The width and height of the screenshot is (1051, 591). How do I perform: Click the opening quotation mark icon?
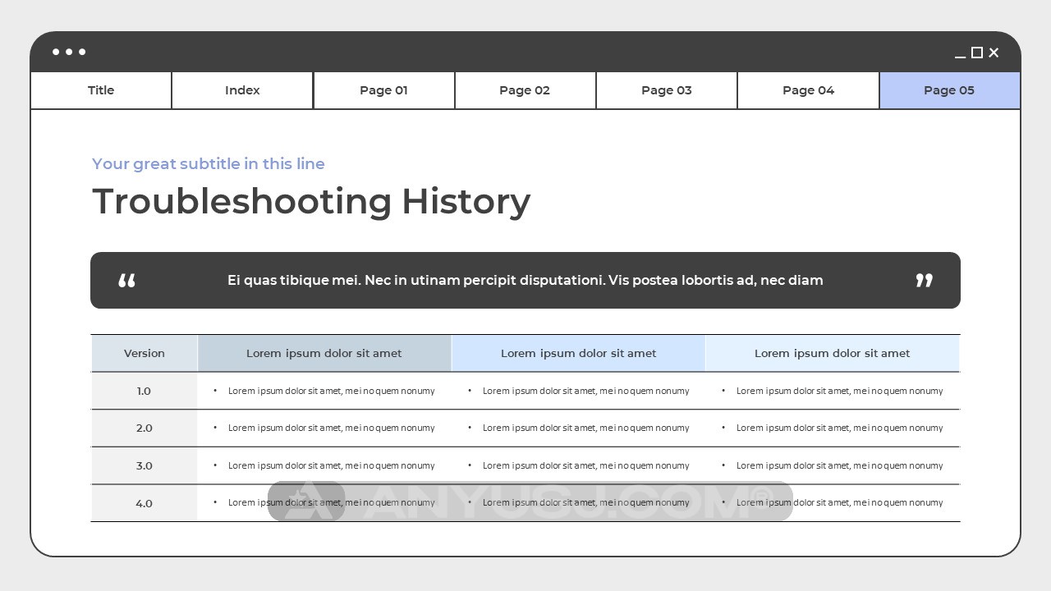pyautogui.click(x=126, y=281)
